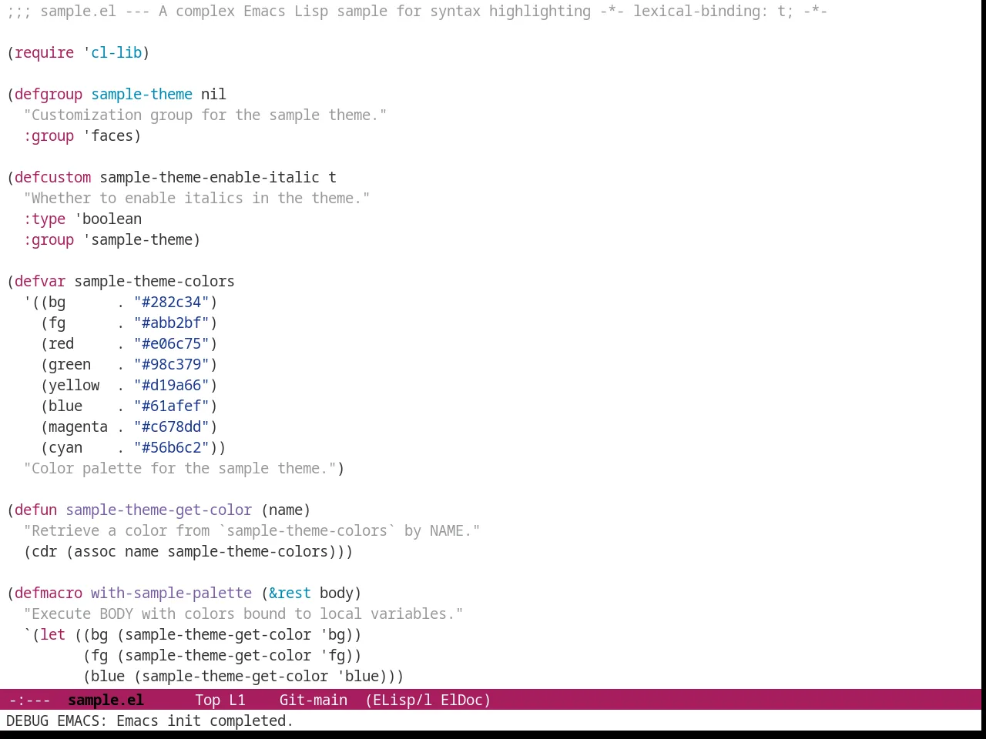The height and width of the screenshot is (739, 986).
Task: Click the 'cdr' function call
Action: click(x=44, y=551)
